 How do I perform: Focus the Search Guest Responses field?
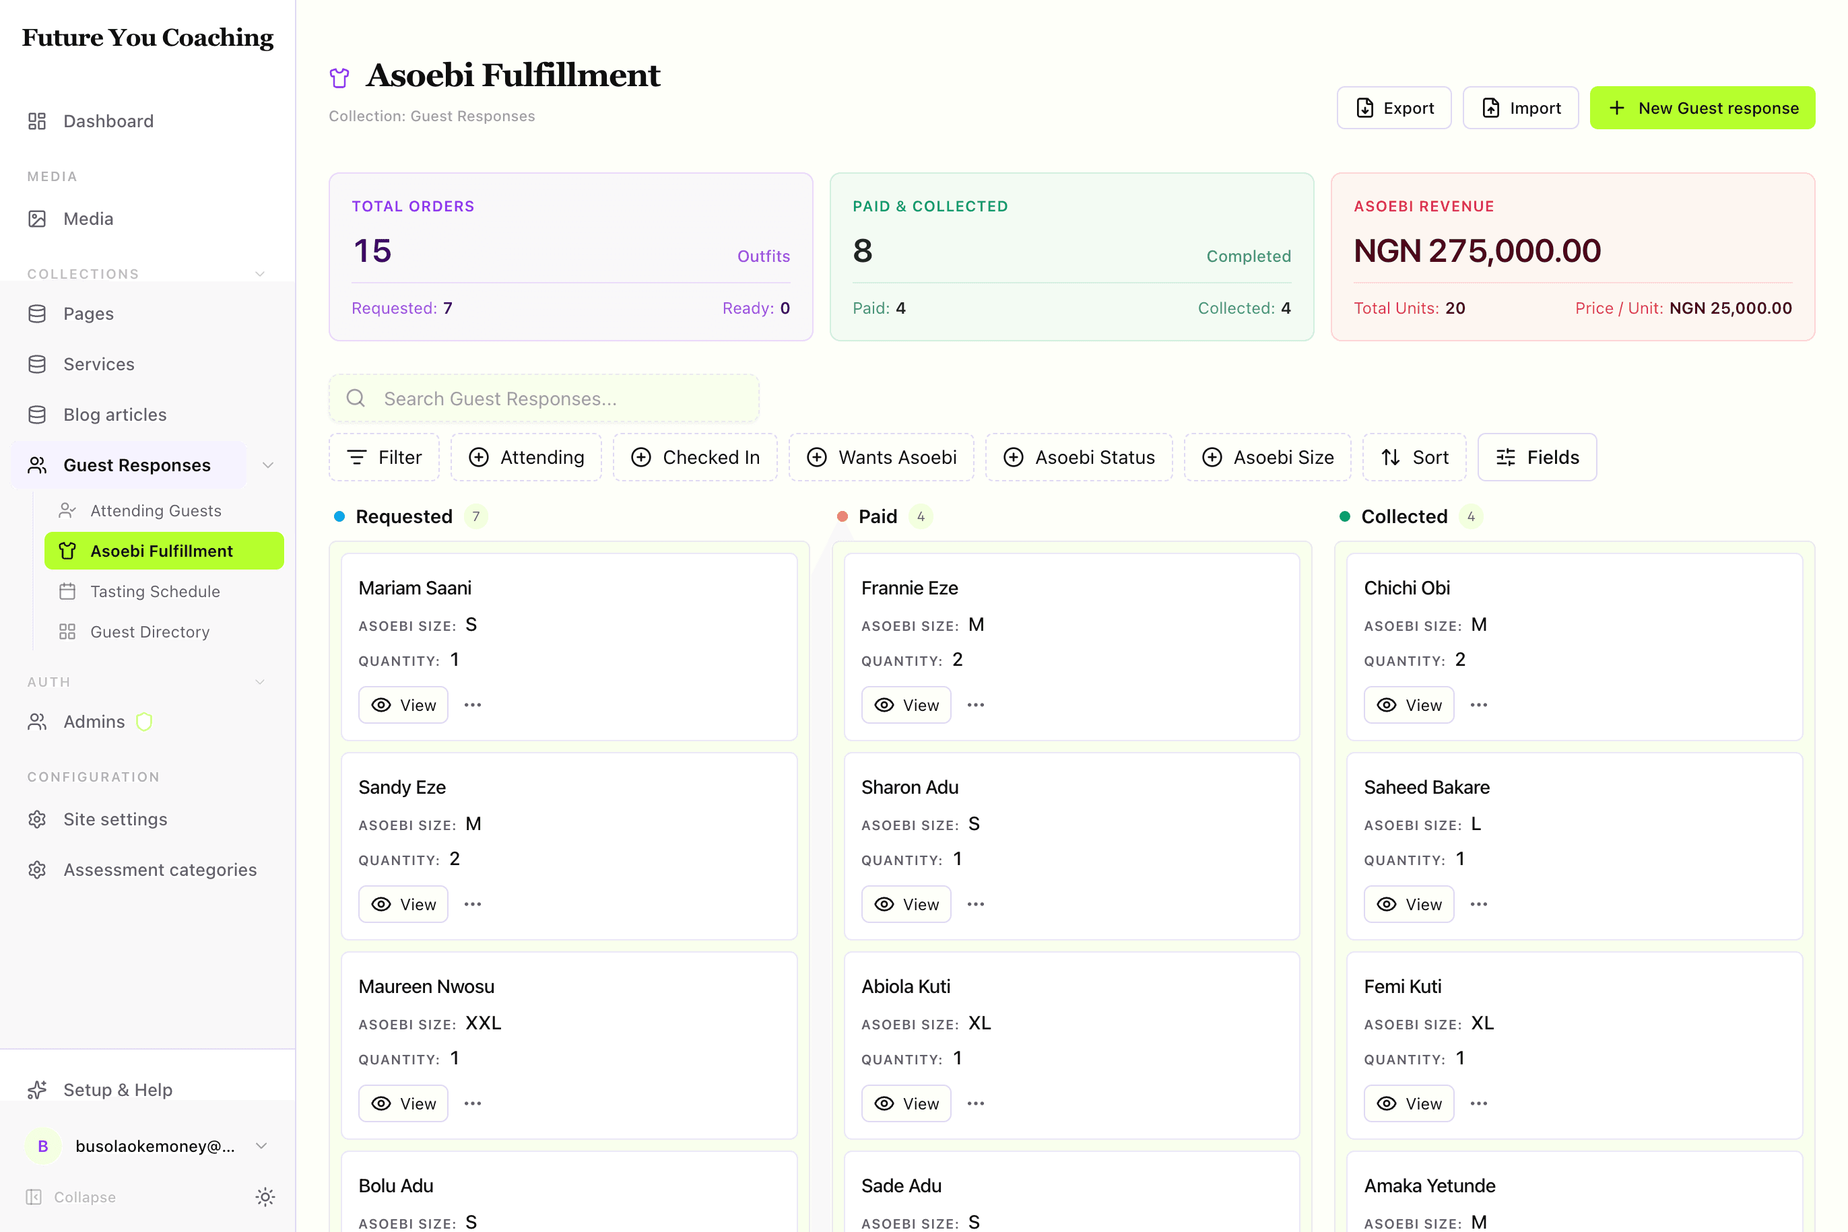544,399
